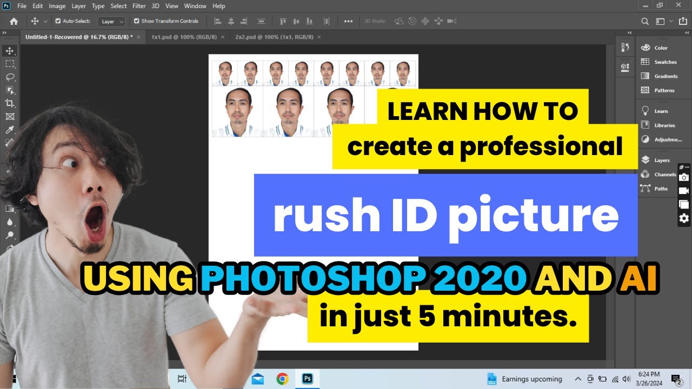Open the History panel icon
The width and height of the screenshot is (692, 389).
click(x=626, y=48)
